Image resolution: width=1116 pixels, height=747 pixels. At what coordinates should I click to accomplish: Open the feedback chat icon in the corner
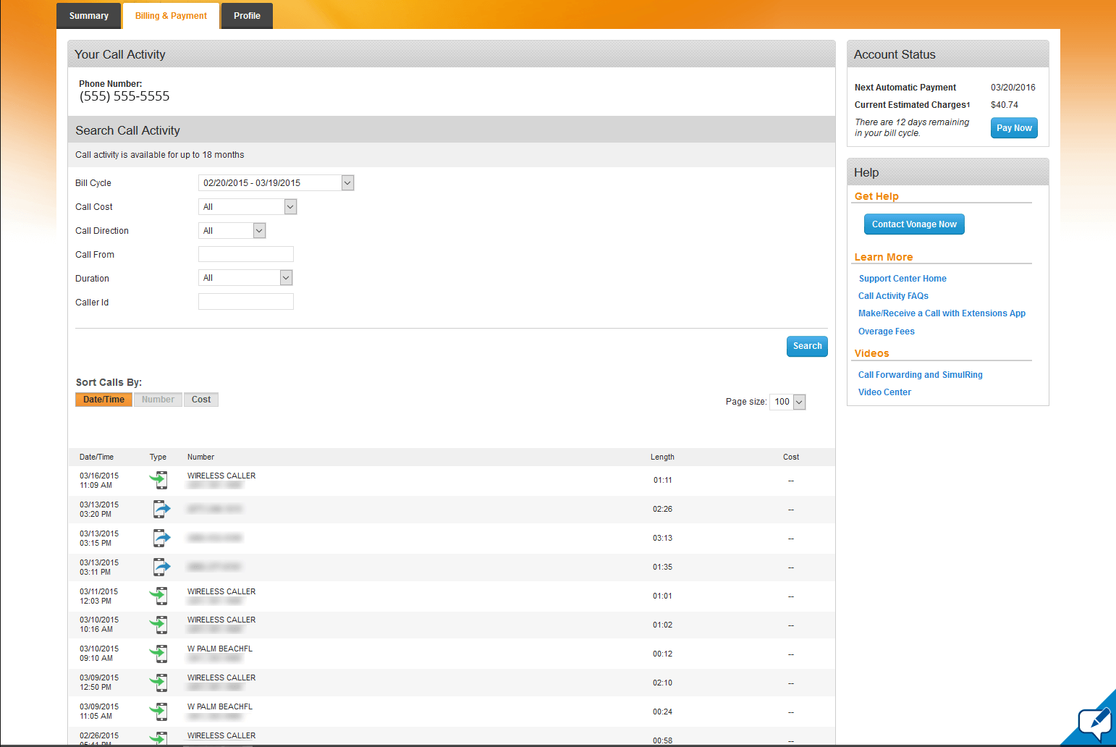point(1094,723)
